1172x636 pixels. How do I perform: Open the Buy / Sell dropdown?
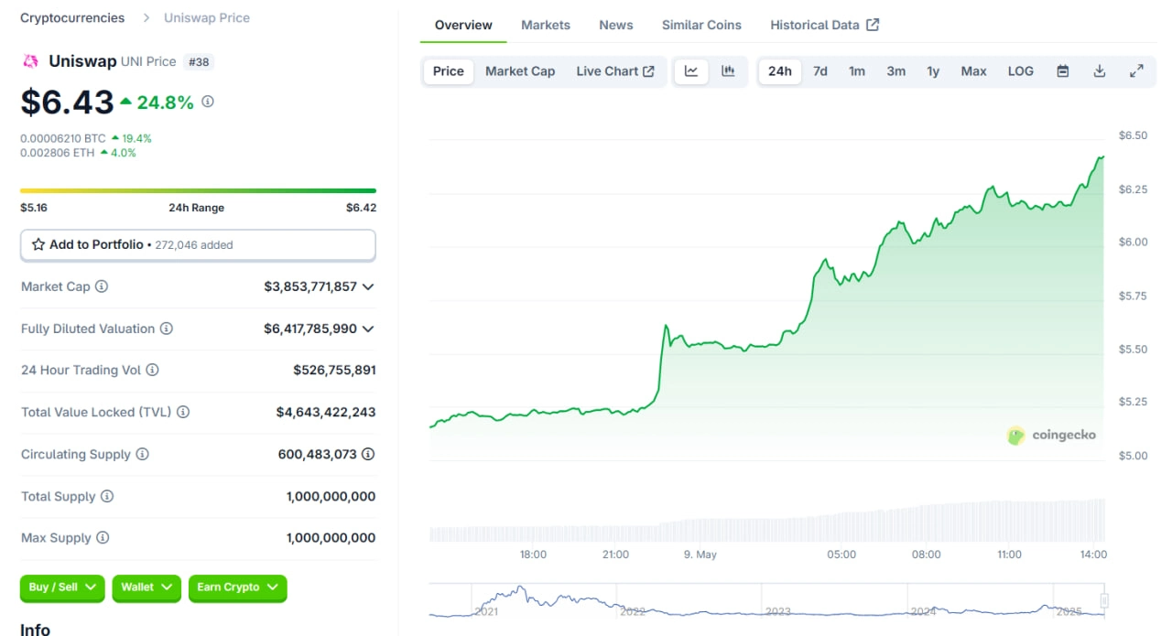point(62,587)
